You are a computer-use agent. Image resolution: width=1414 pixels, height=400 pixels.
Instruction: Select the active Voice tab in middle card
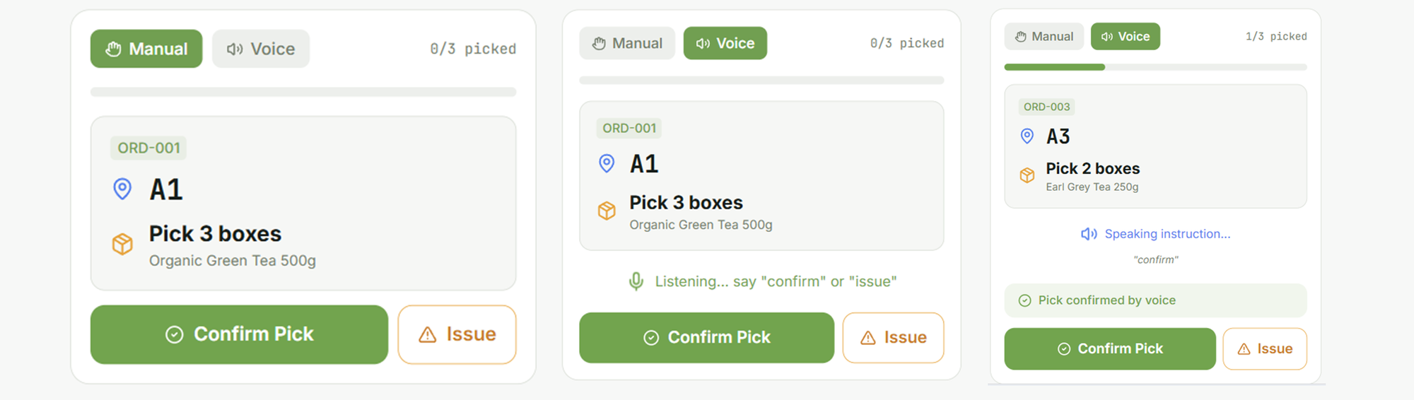pos(725,43)
